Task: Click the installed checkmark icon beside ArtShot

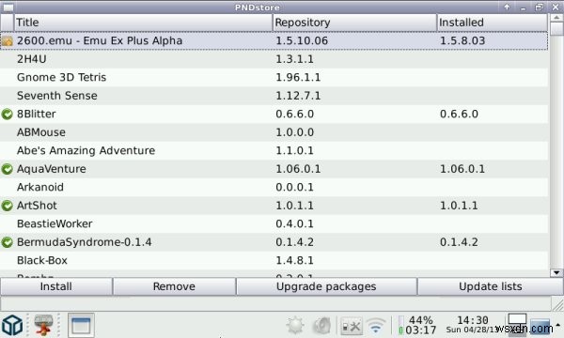Action: (7, 206)
